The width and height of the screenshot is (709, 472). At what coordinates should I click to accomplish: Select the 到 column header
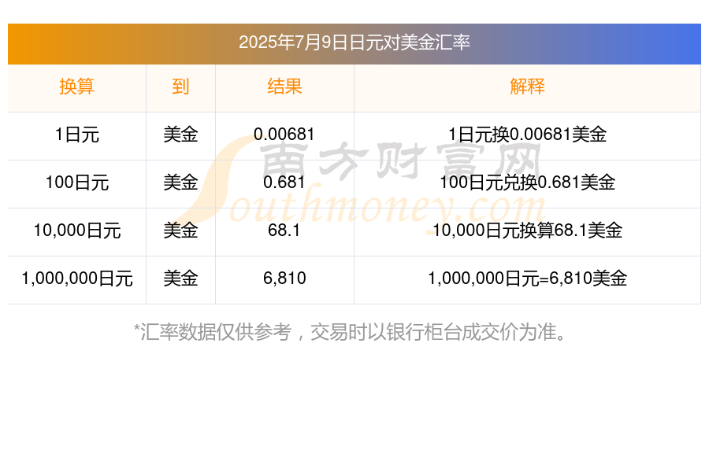coord(180,87)
